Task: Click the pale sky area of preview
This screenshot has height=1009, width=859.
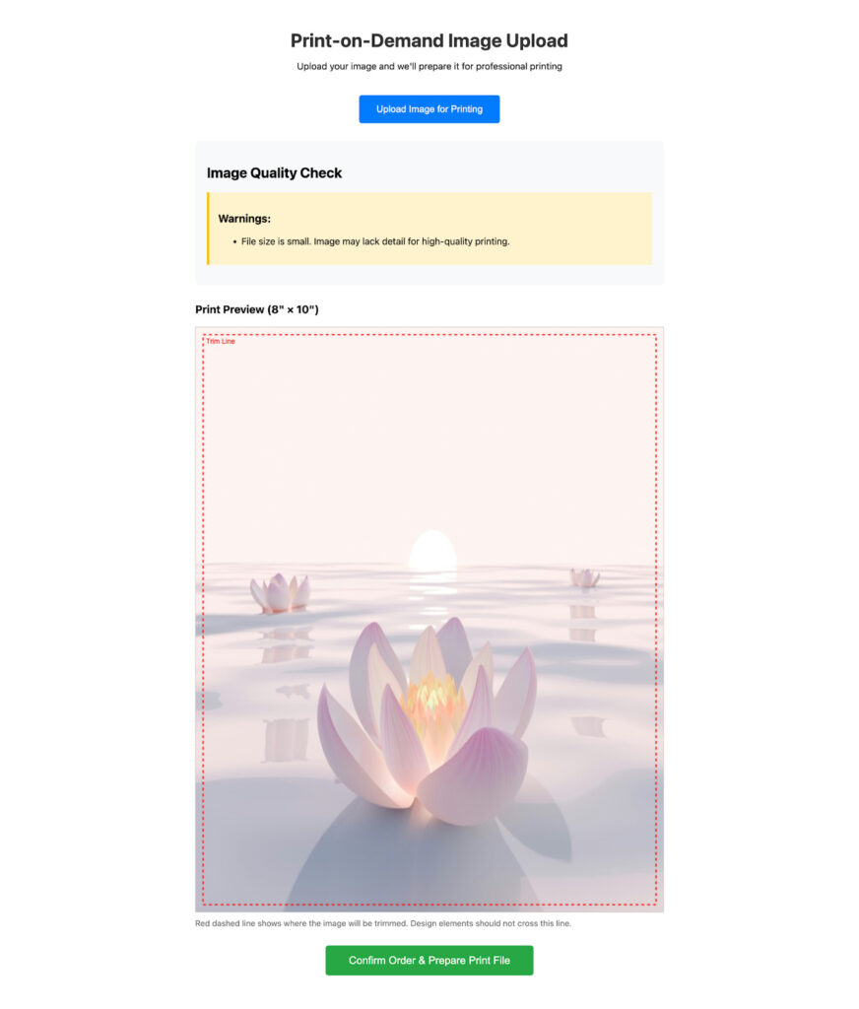Action: (429, 437)
